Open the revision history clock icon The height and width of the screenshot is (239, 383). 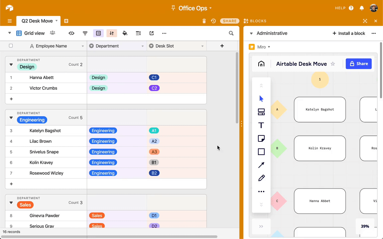[x=213, y=21]
